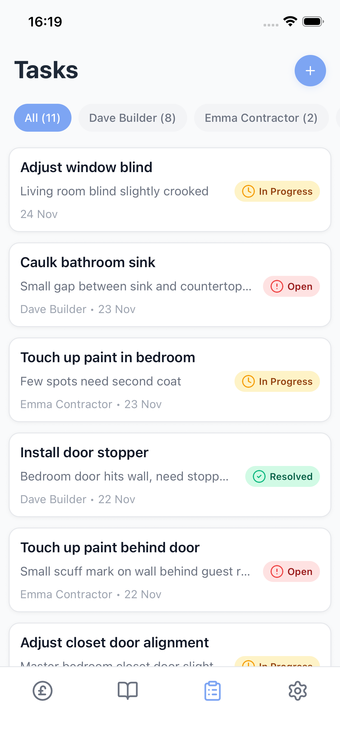This screenshot has width=340, height=736.
Task: Filter tasks by Dave Builder (8)
Action: tap(133, 118)
